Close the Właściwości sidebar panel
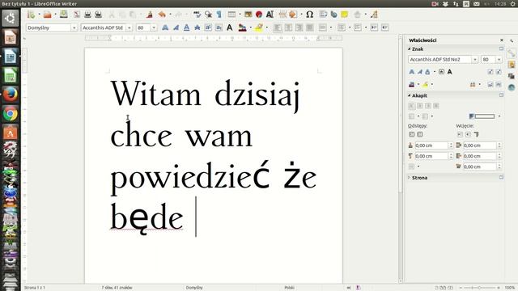Viewport: 518px width, 291px height. [x=502, y=40]
